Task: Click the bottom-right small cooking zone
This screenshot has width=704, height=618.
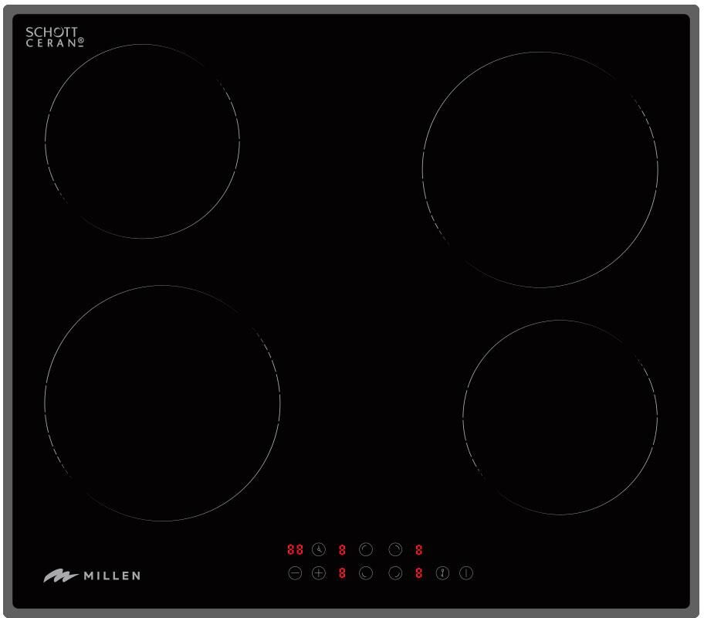Action: (x=560, y=417)
